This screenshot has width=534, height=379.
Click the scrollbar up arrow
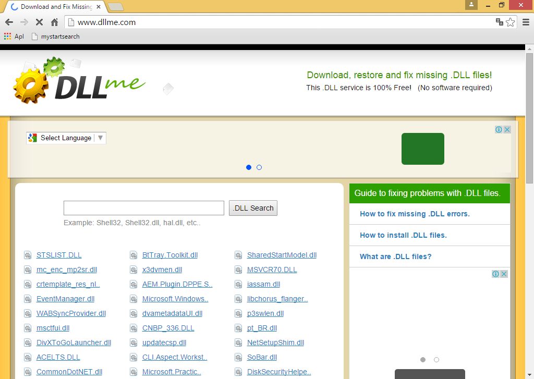530,48
